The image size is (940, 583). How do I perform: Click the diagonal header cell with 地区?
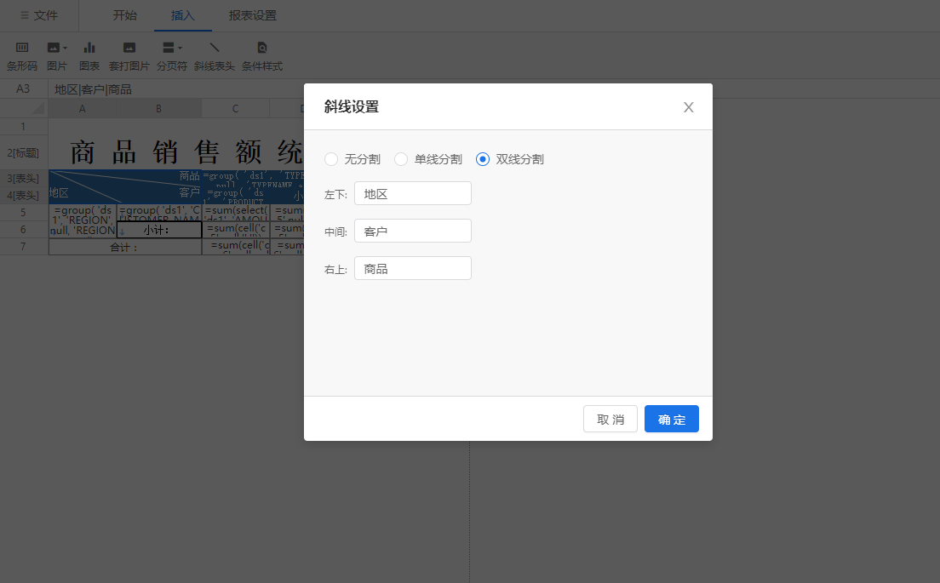124,186
